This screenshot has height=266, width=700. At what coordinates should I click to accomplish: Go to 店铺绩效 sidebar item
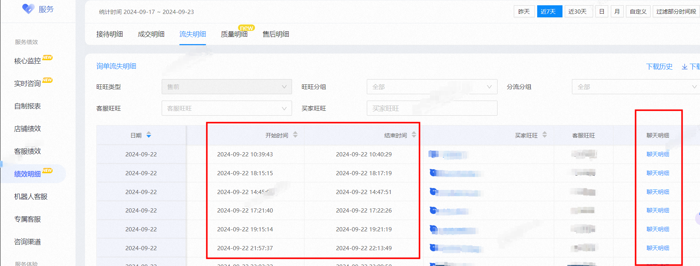tap(28, 129)
